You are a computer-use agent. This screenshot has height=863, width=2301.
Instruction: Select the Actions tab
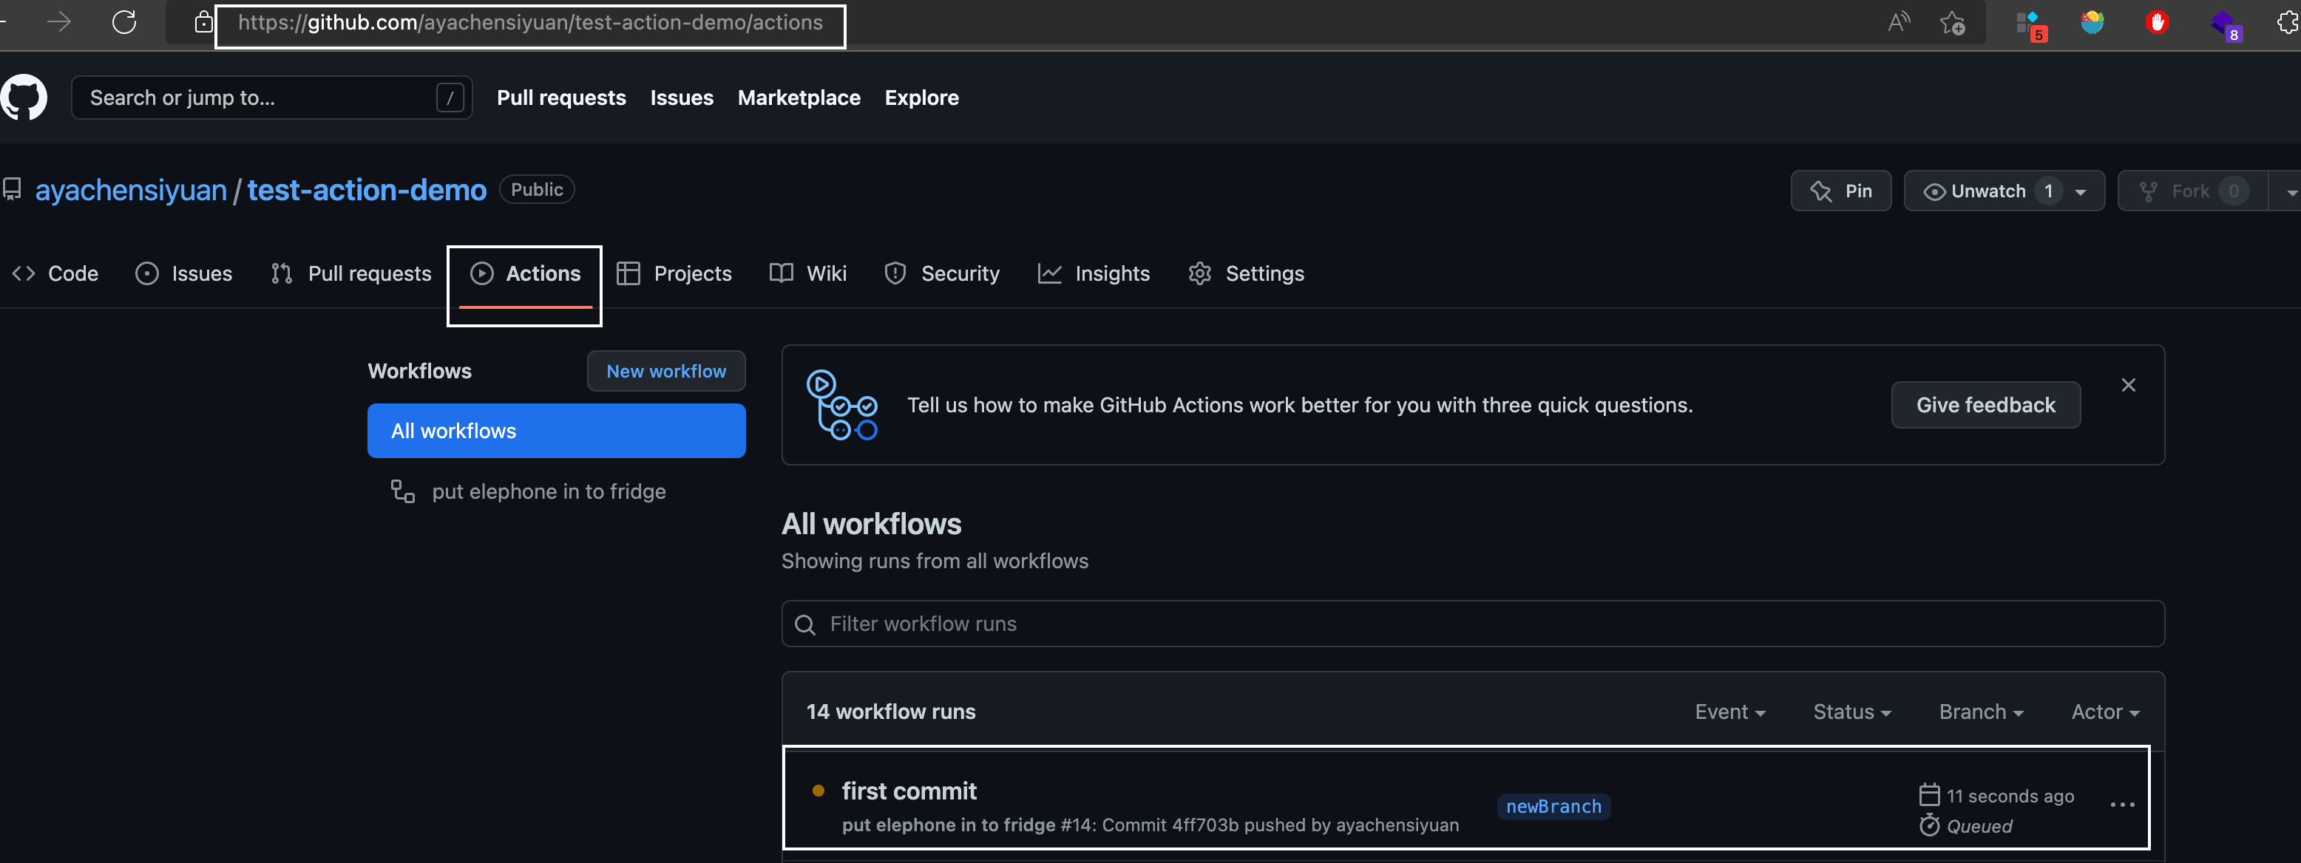(x=525, y=274)
